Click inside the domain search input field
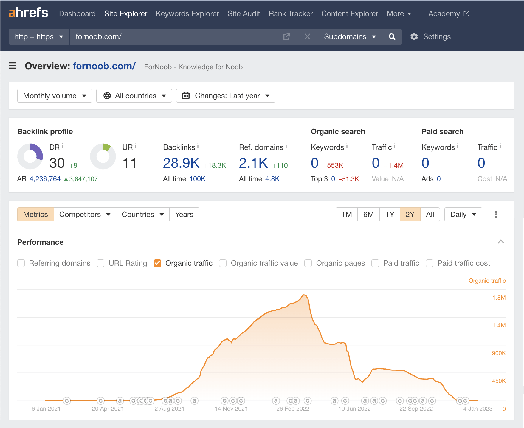The image size is (524, 428). click(176, 36)
